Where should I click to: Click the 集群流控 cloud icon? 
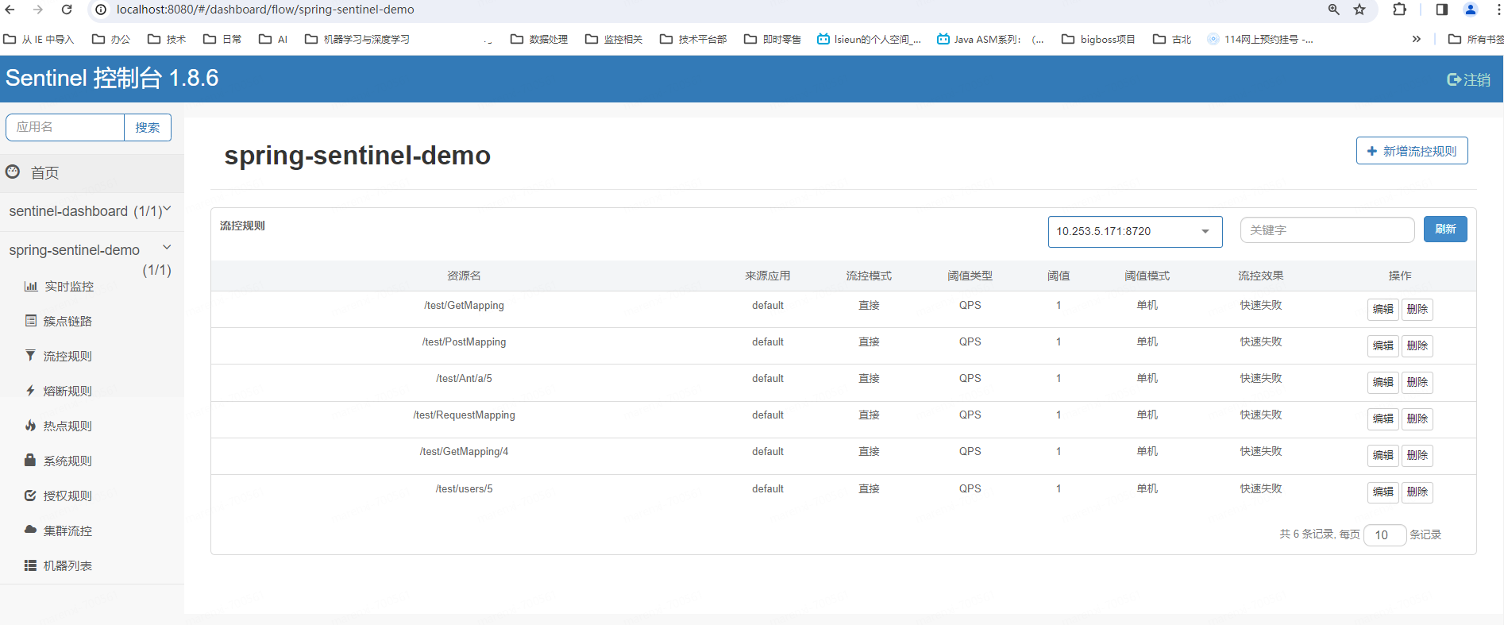(30, 529)
